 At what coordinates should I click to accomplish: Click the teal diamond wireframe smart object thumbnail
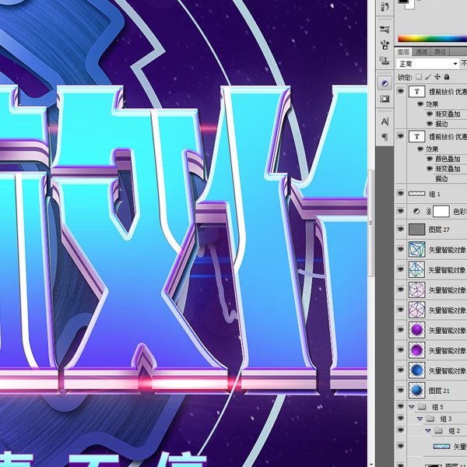(x=416, y=269)
